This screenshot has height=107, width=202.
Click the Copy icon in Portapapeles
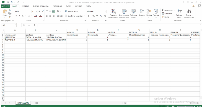tap(9, 13)
